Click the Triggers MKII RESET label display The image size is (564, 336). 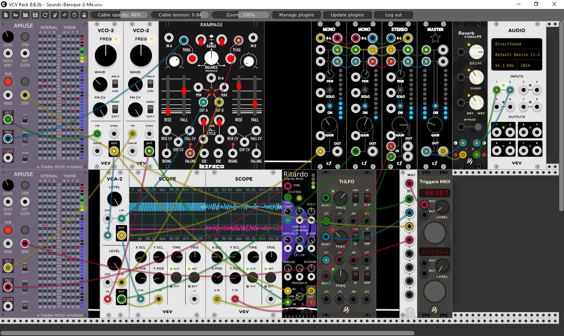[435, 193]
